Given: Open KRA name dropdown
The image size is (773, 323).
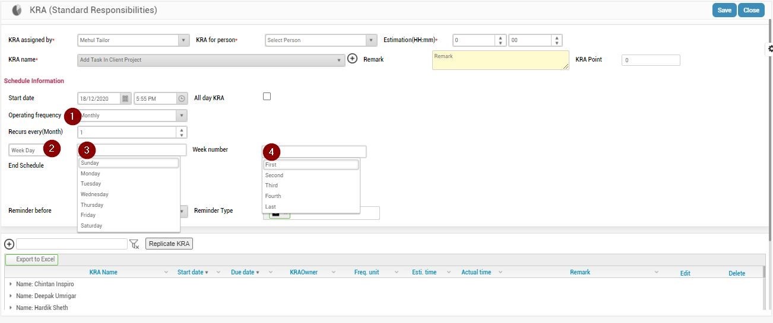Looking at the screenshot, I should [339, 60].
